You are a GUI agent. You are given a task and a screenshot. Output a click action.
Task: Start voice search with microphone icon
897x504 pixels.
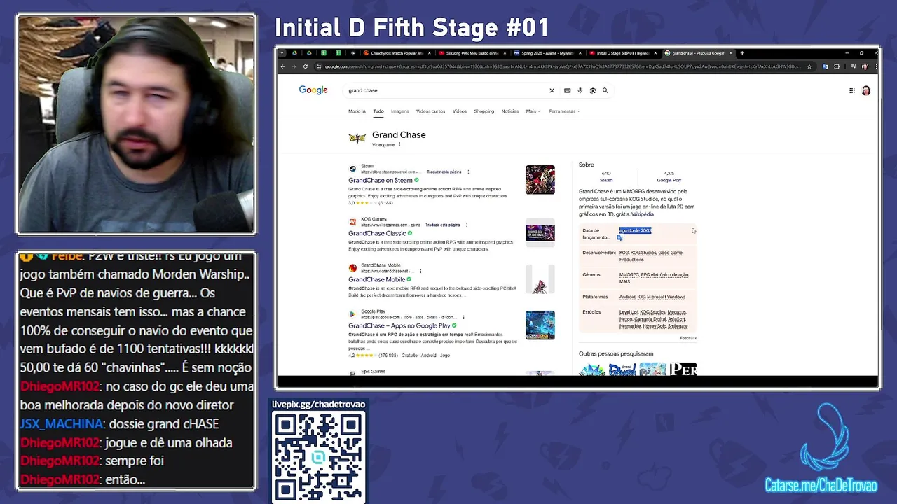580,90
